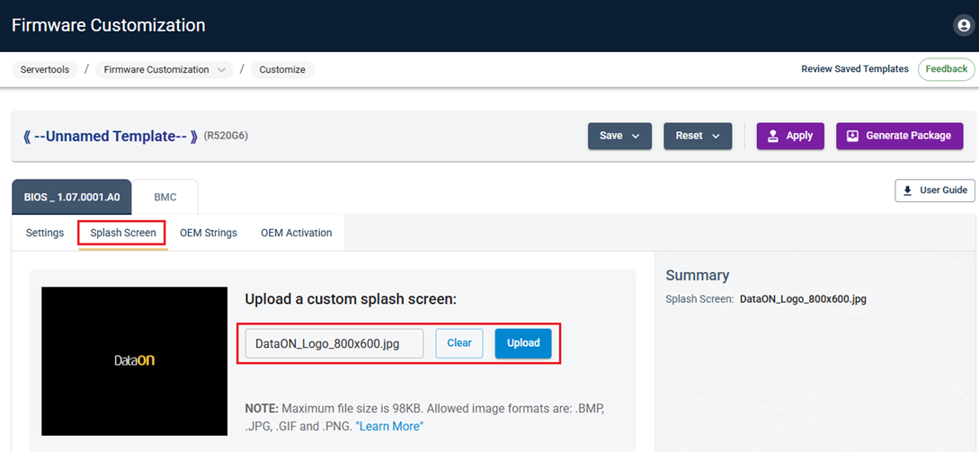This screenshot has width=979, height=452.
Task: Expand the Reset dropdown menu
Action: pos(698,136)
